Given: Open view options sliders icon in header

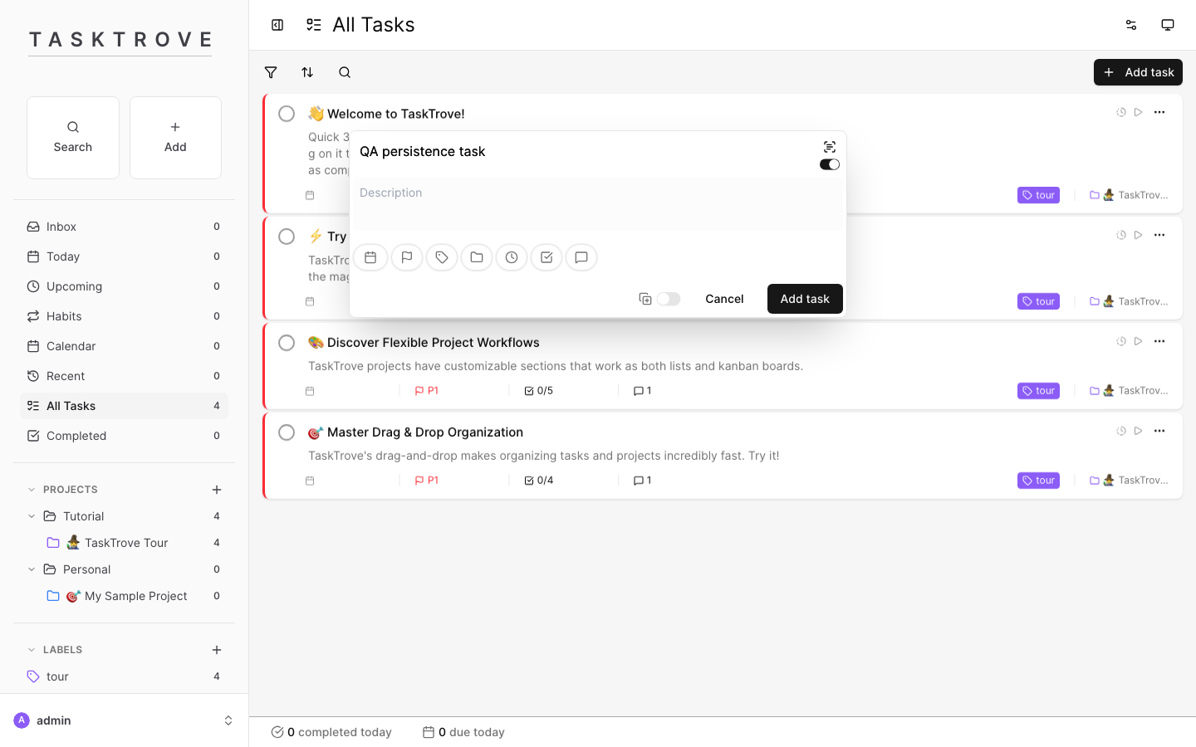Looking at the screenshot, I should pos(1131,25).
